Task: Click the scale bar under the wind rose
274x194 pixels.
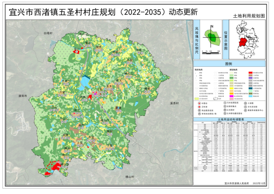Action: [x=210, y=53]
